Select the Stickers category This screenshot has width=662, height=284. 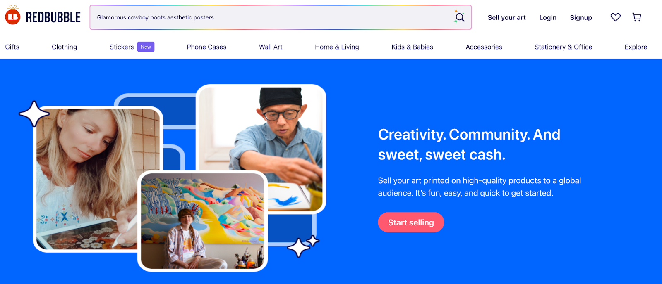pos(122,47)
